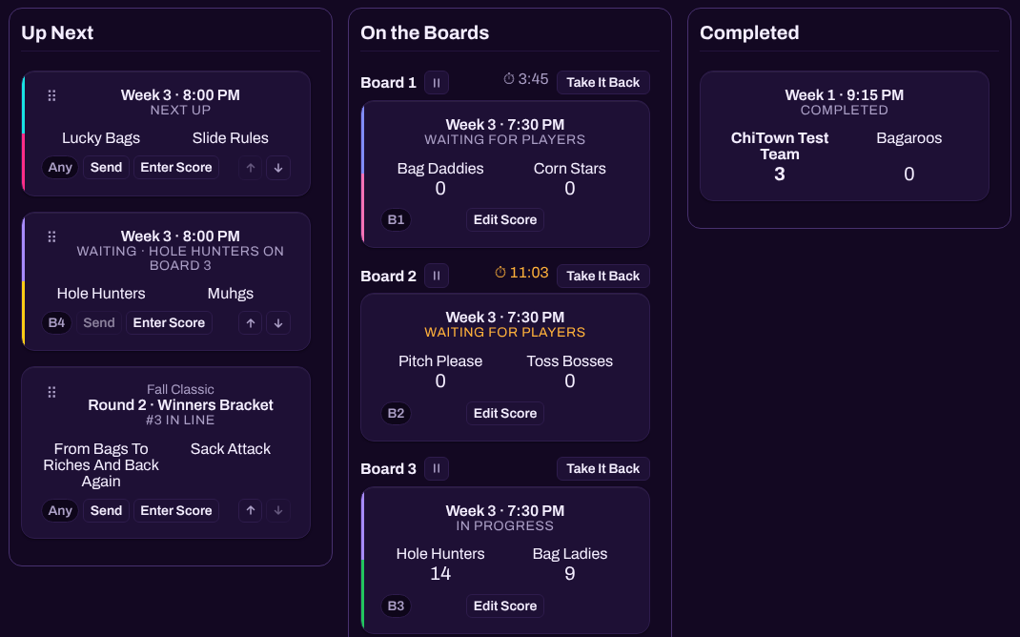Pause Board 2
This screenshot has width=1020, height=637.
(x=437, y=276)
